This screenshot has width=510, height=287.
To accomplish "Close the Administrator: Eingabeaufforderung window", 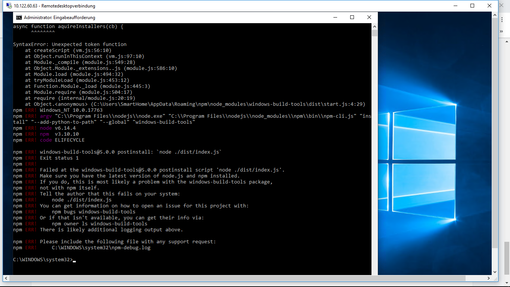I will 369,17.
